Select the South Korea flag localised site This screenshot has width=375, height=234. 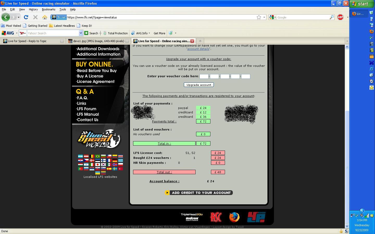pos(103,165)
